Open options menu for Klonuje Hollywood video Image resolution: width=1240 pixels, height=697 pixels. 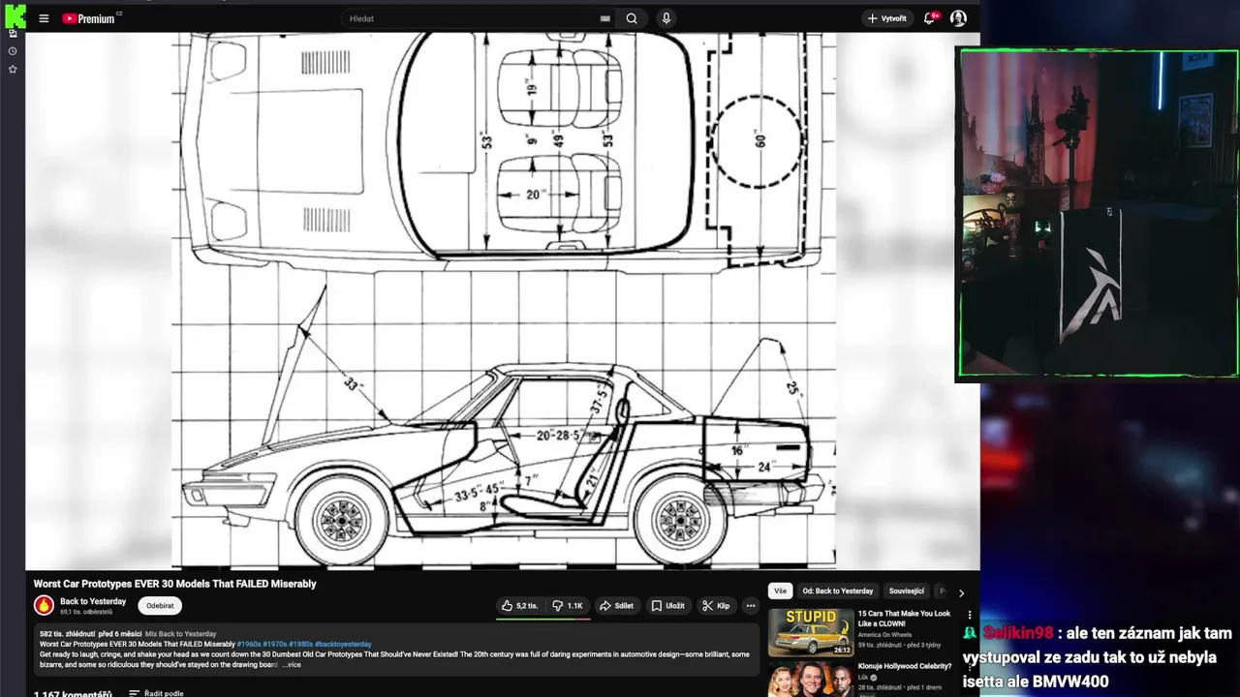(x=969, y=668)
